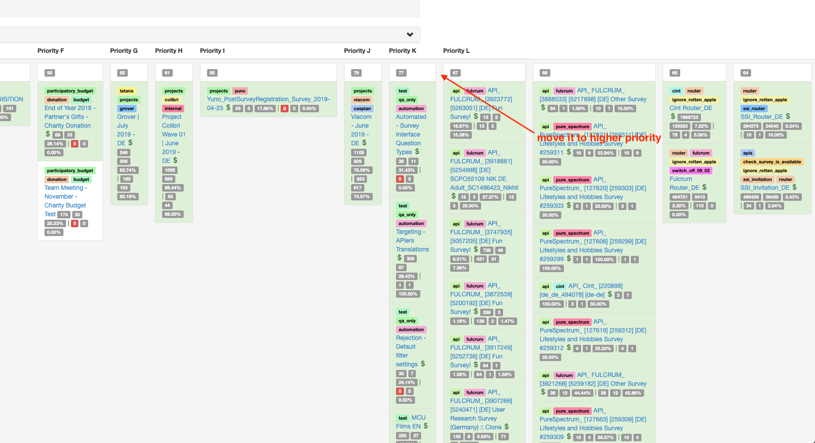Click dollar icon on SSI_Invitation_DE card
This screenshot has height=443, width=815.
[x=795, y=187]
